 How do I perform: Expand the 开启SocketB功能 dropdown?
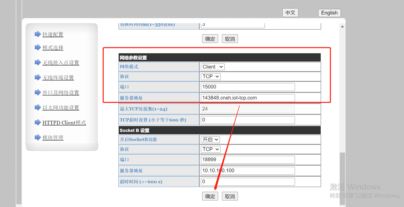click(x=210, y=139)
